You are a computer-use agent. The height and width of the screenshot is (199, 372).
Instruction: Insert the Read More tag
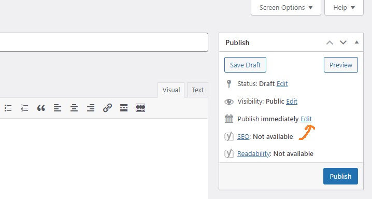(x=124, y=108)
